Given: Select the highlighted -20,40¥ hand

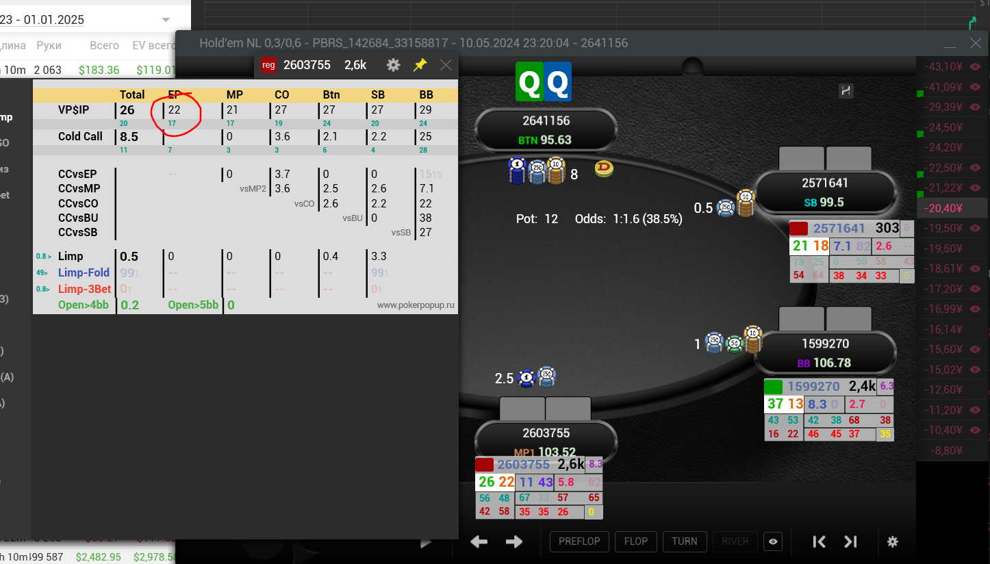Looking at the screenshot, I should (953, 208).
